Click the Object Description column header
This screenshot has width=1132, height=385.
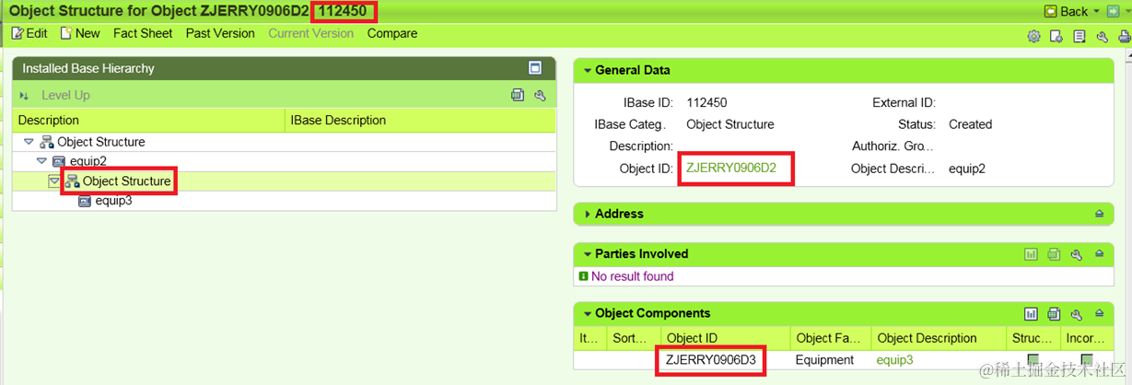tap(938, 338)
